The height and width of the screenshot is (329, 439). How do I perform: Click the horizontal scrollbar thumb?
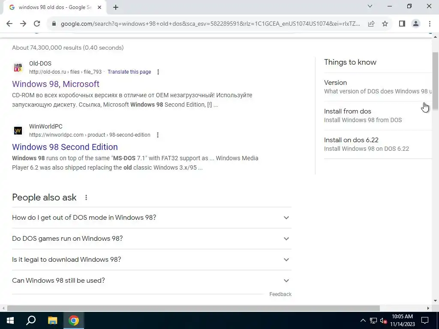(193, 308)
